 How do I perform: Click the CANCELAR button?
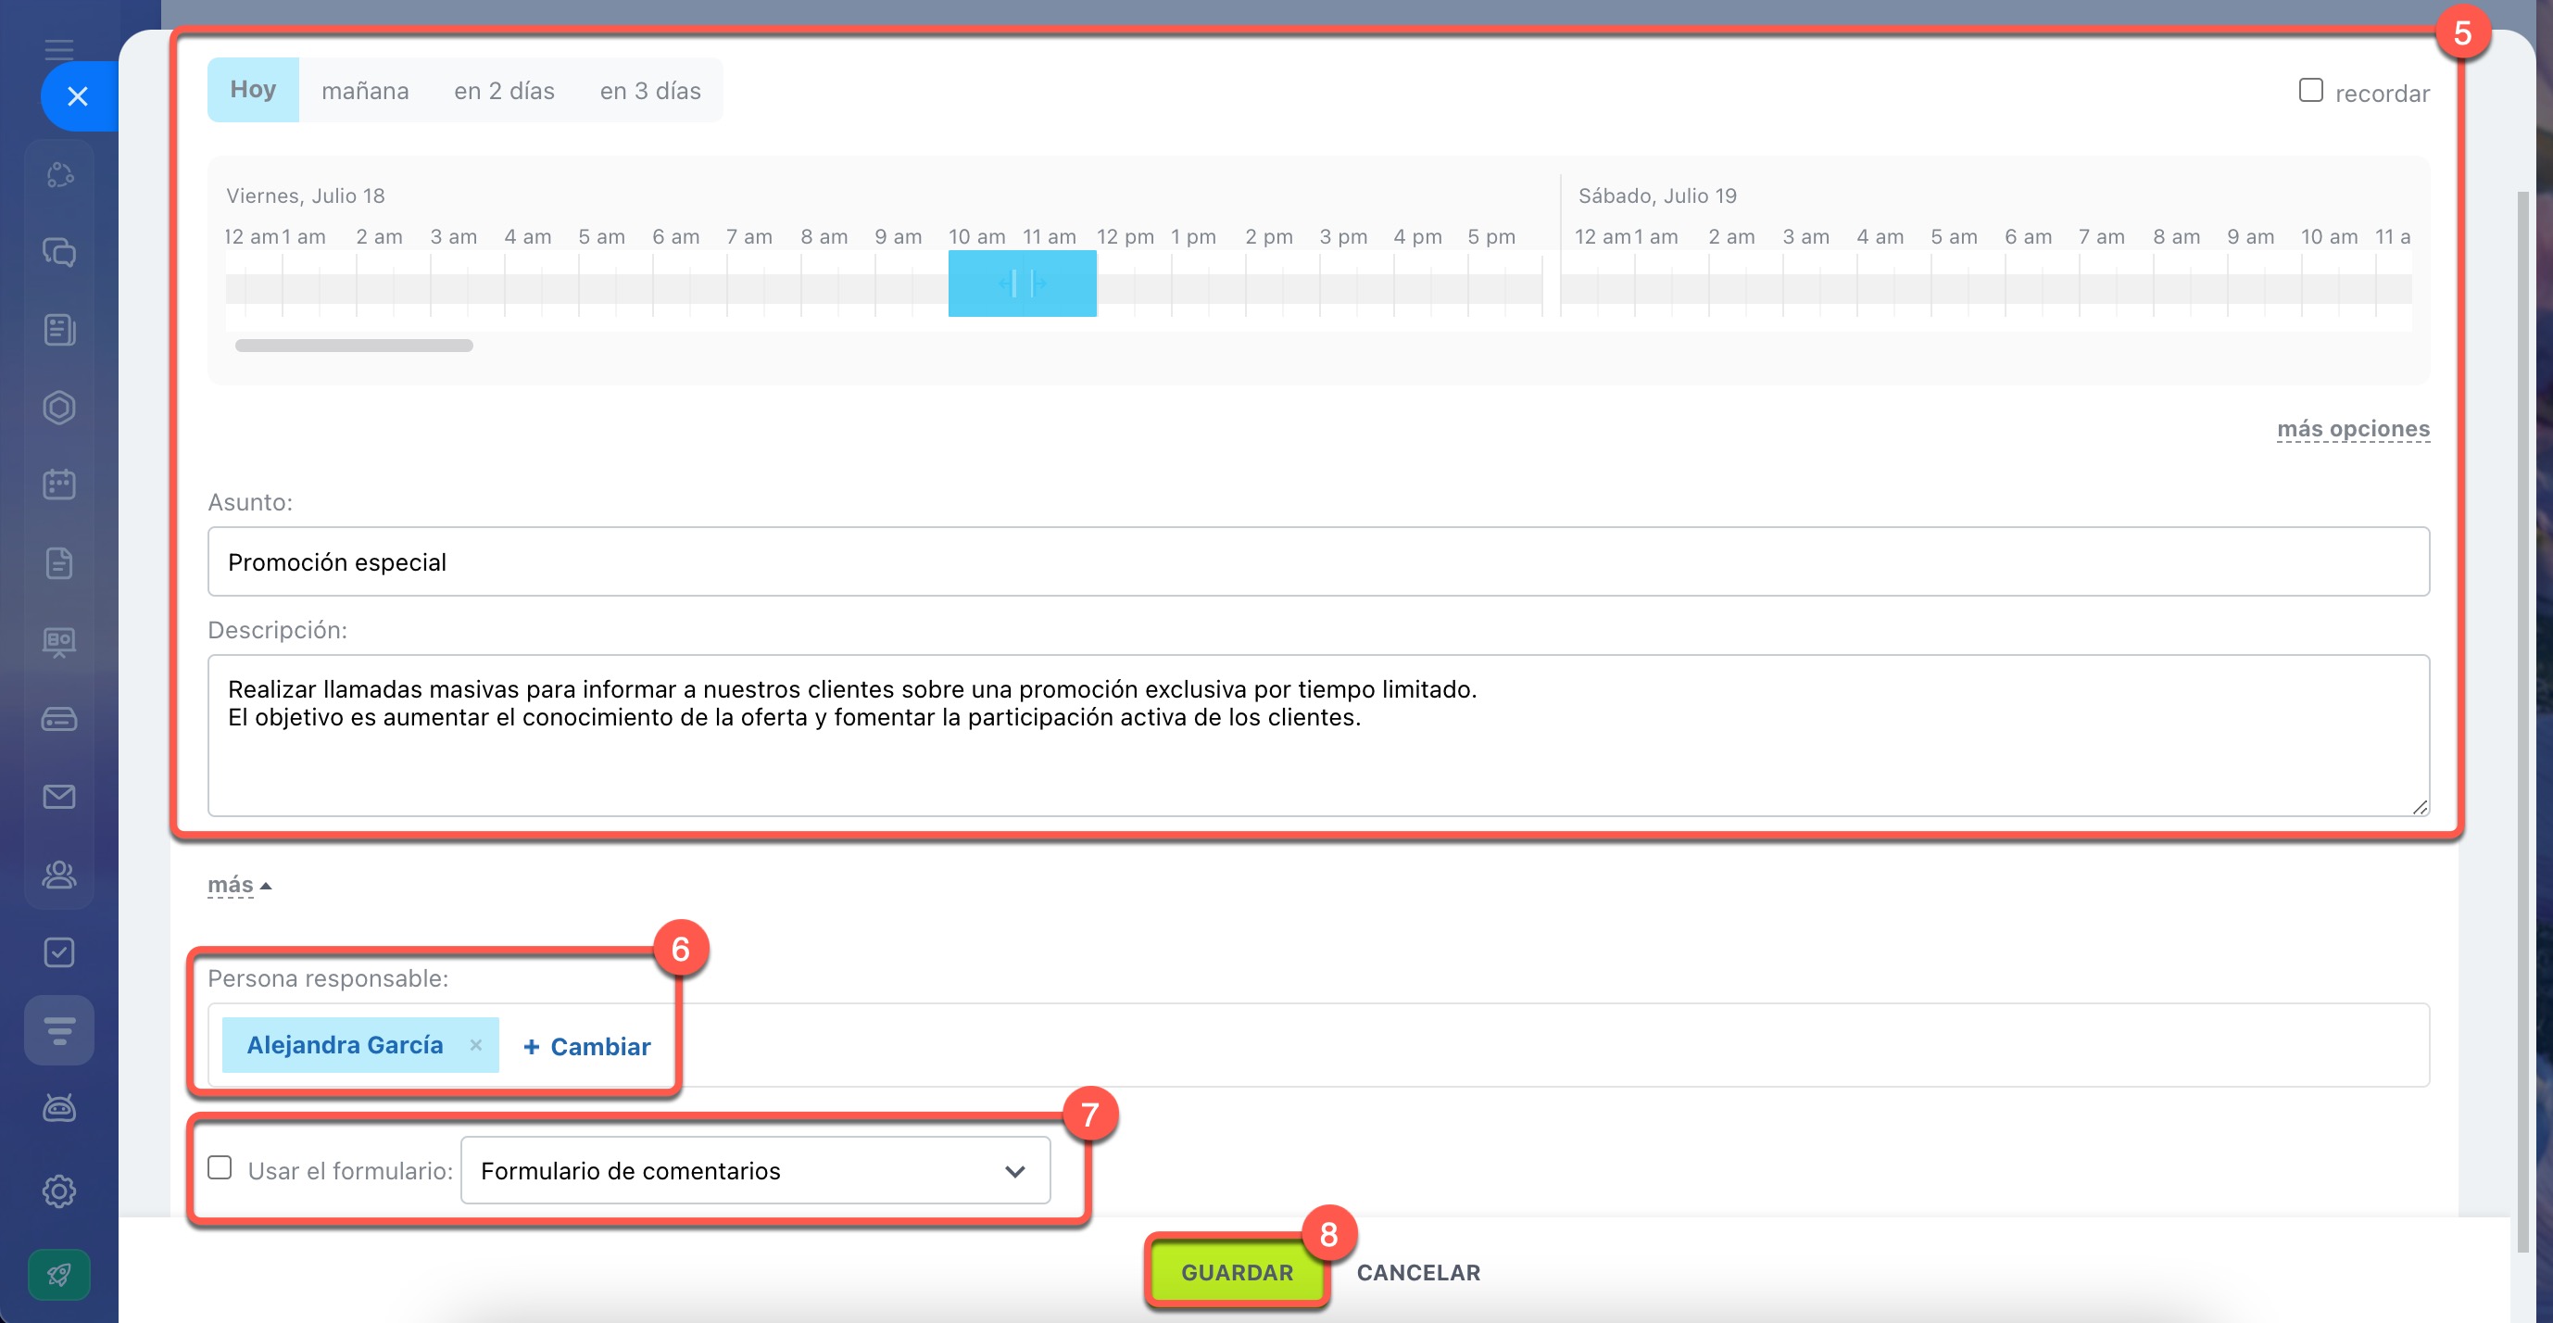[1418, 1272]
